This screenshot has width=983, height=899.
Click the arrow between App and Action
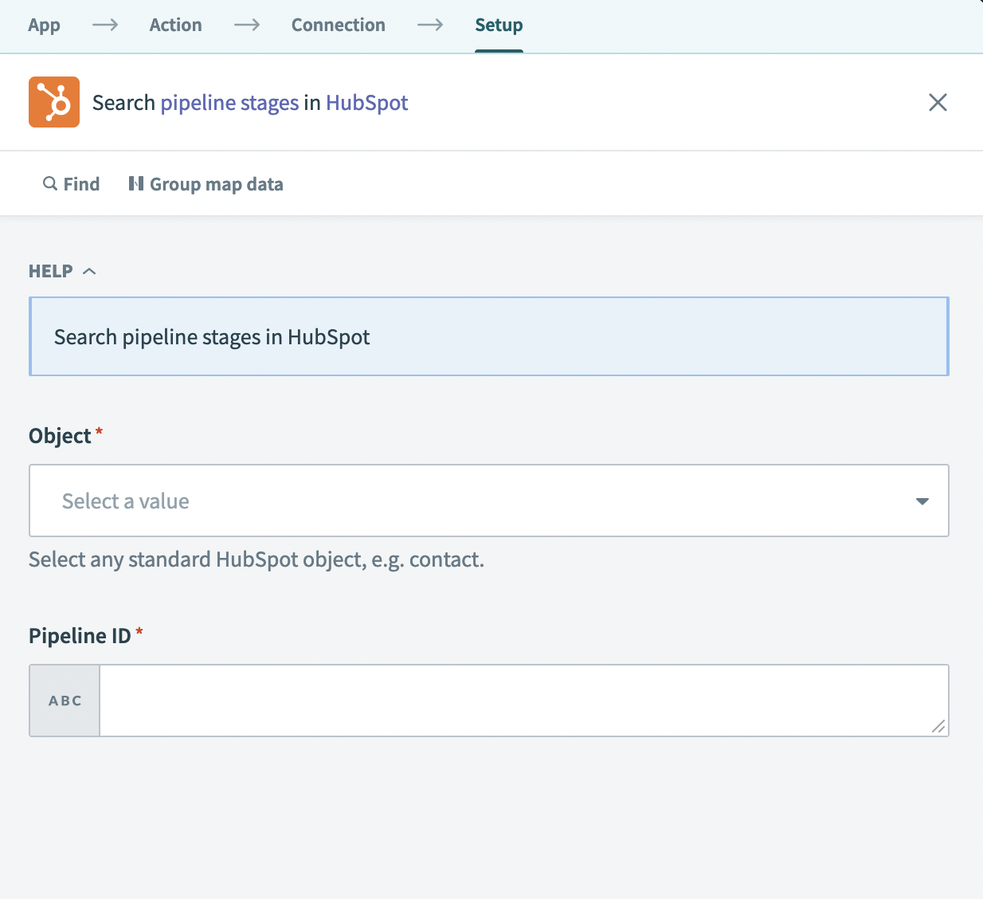(x=105, y=25)
